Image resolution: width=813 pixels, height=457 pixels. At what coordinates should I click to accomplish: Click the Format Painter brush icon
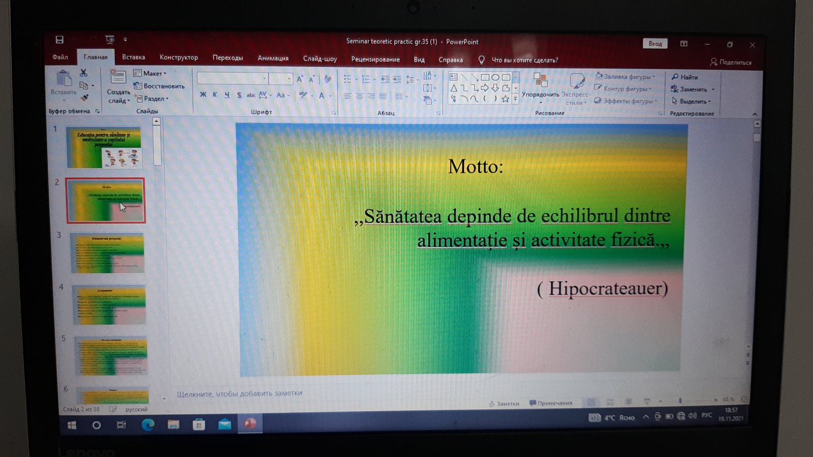(x=84, y=97)
